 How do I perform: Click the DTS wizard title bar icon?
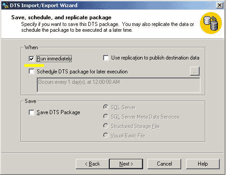(6, 5)
